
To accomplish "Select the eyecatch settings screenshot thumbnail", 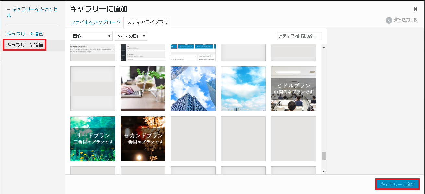I will [x=93, y=53].
